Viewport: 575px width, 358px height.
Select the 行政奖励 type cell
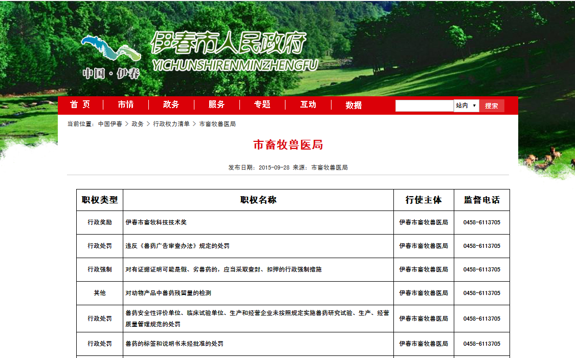(x=100, y=222)
